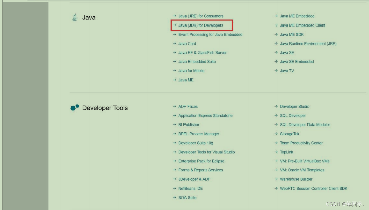This screenshot has width=369, height=210.
Task: Click the Developer Tools gears icon
Action: point(75,108)
